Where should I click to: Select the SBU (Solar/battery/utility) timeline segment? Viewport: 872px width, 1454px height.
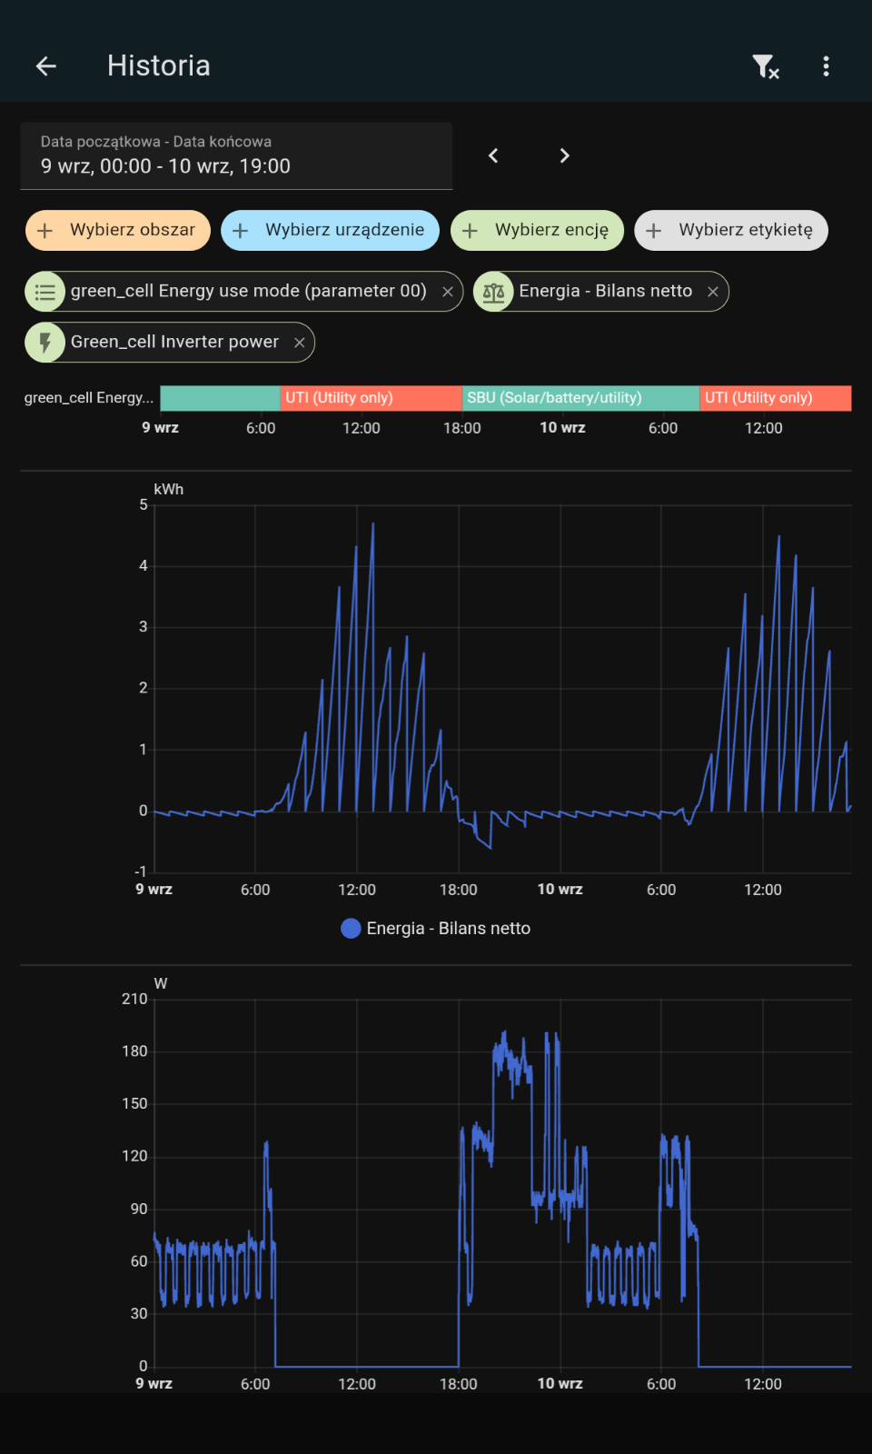(580, 398)
